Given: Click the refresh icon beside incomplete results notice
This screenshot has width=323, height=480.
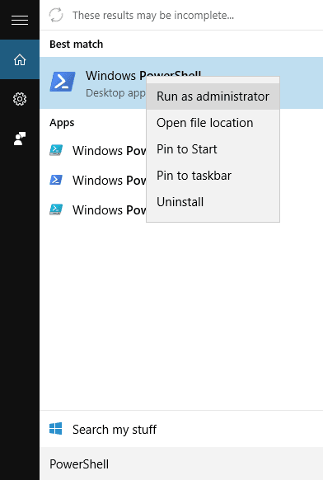Looking at the screenshot, I should (56, 15).
